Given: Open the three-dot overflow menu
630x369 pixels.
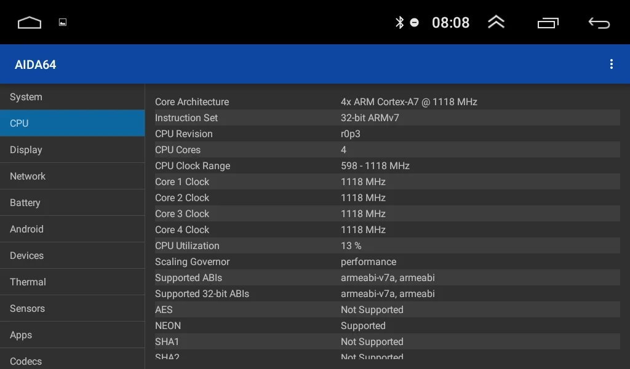Looking at the screenshot, I should click(611, 64).
